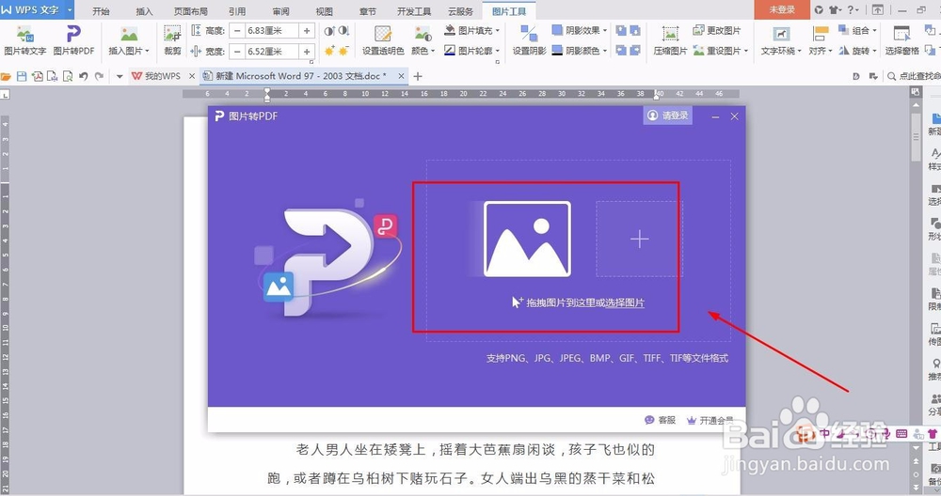Click the plus add-image box in dialog
The image size is (941, 496).
(x=639, y=239)
